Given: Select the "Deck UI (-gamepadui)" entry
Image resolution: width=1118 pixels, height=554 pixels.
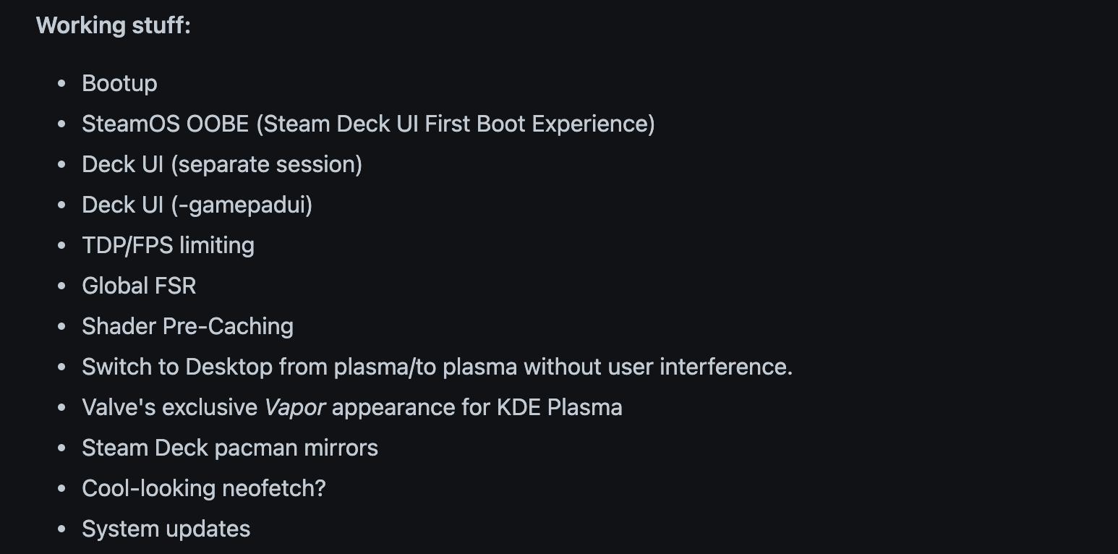Looking at the screenshot, I should 197,205.
